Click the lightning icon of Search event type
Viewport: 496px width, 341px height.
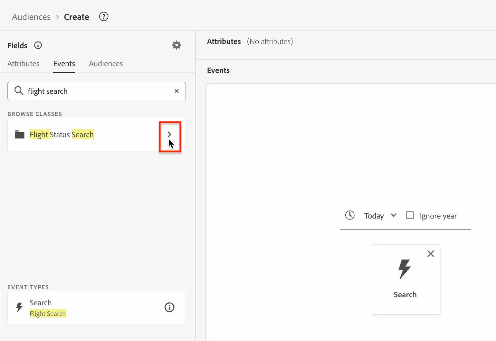pyautogui.click(x=19, y=307)
